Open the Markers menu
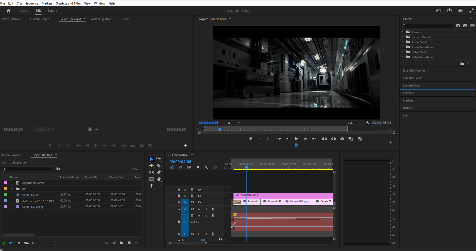This screenshot has height=251, width=476. [47, 3]
